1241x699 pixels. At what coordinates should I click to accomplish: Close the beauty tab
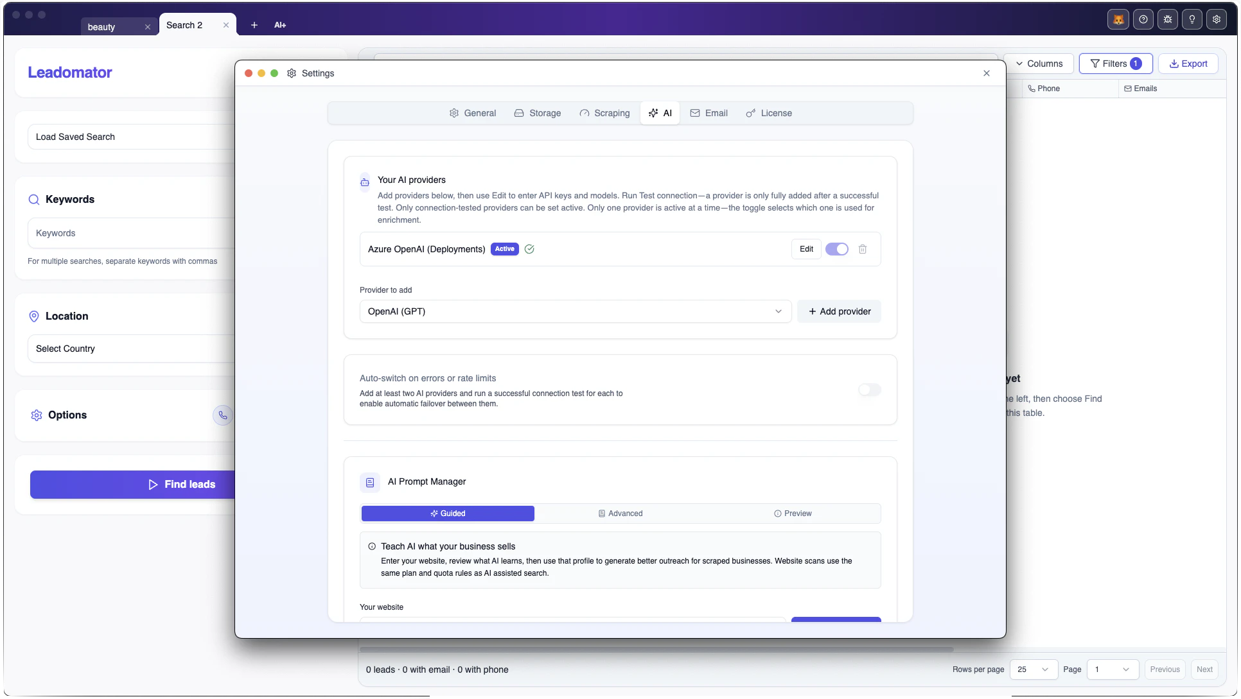(148, 27)
